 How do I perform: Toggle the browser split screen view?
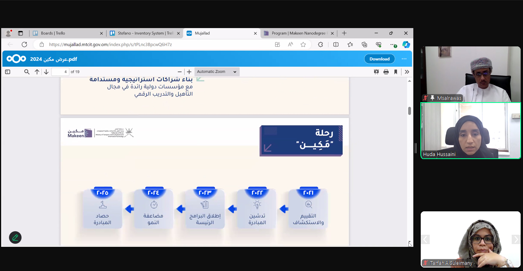(x=336, y=44)
